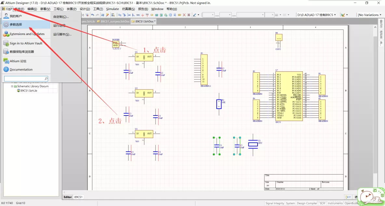Viewport: 385px width, 206px height.
Task: Click the up arrow of vertical scrollbar
Action: pyautogui.click(x=375, y=27)
